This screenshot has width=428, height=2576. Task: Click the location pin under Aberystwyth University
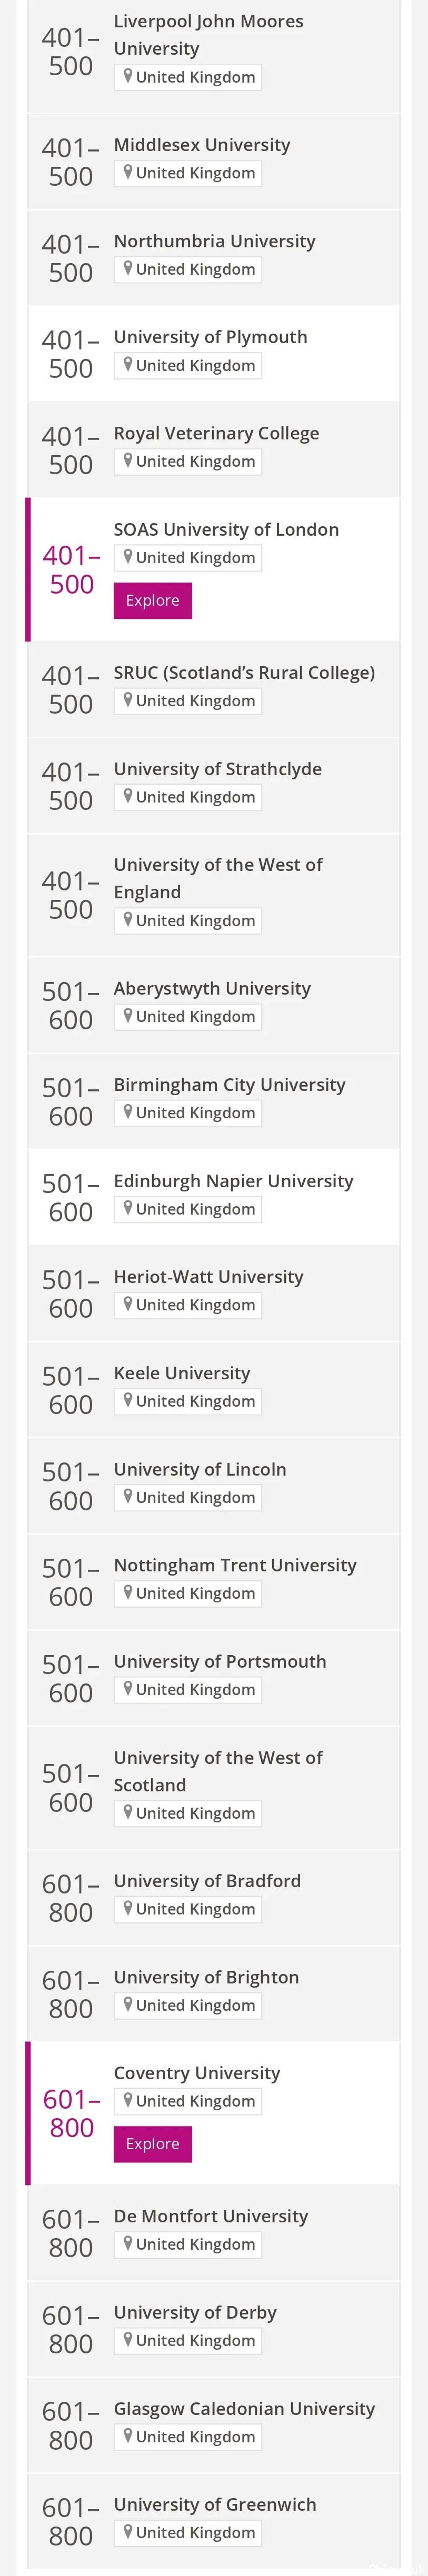128,1016
